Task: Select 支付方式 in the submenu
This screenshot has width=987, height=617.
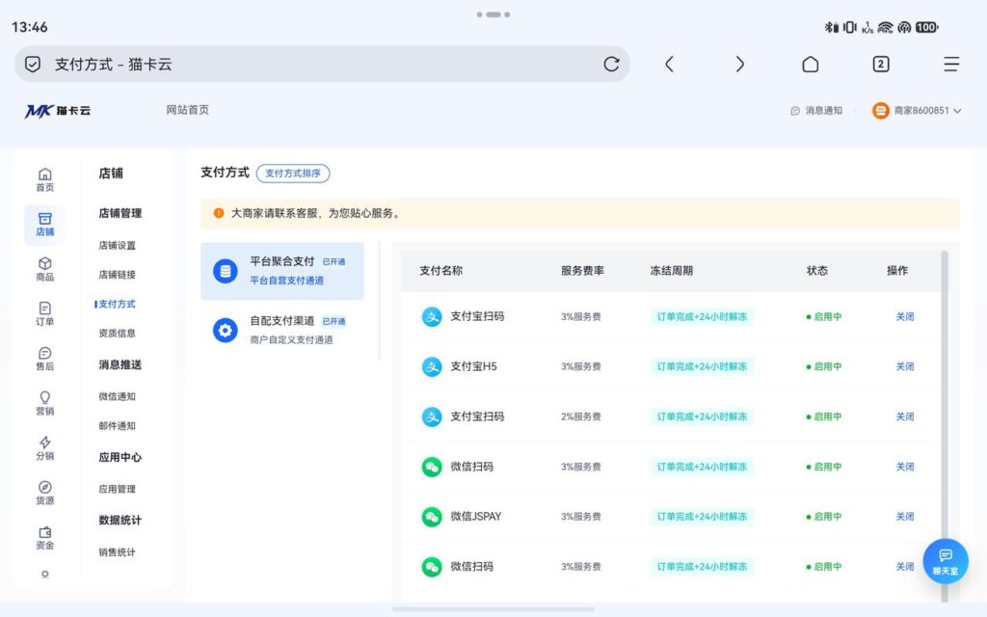Action: 117,304
